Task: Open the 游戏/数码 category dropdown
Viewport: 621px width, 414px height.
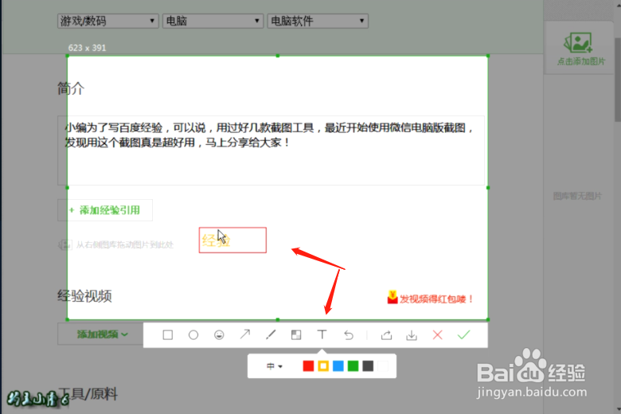Action: (x=107, y=21)
